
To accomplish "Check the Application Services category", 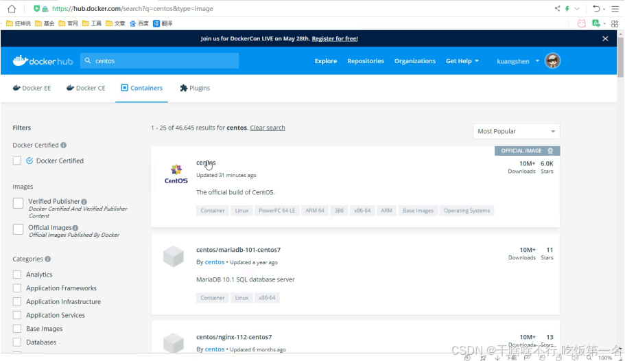I will point(16,315).
